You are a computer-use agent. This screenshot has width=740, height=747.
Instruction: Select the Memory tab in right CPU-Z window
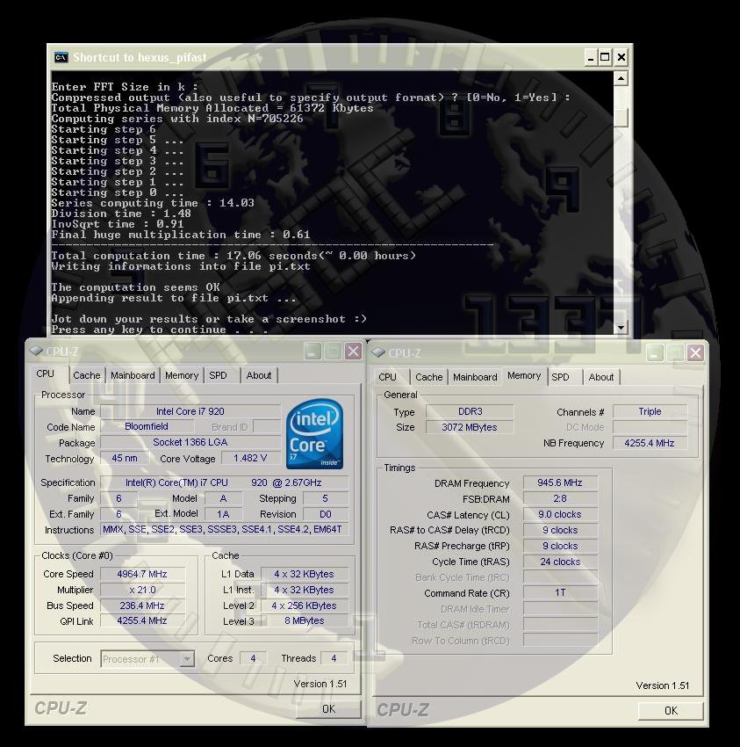(x=524, y=375)
